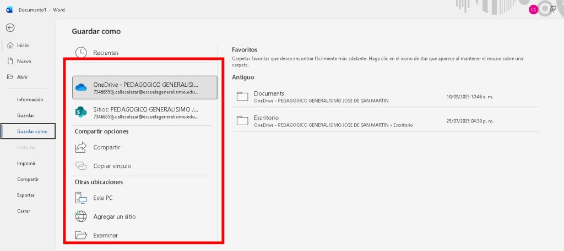Click the Compartir share arrow icon

[81, 147]
